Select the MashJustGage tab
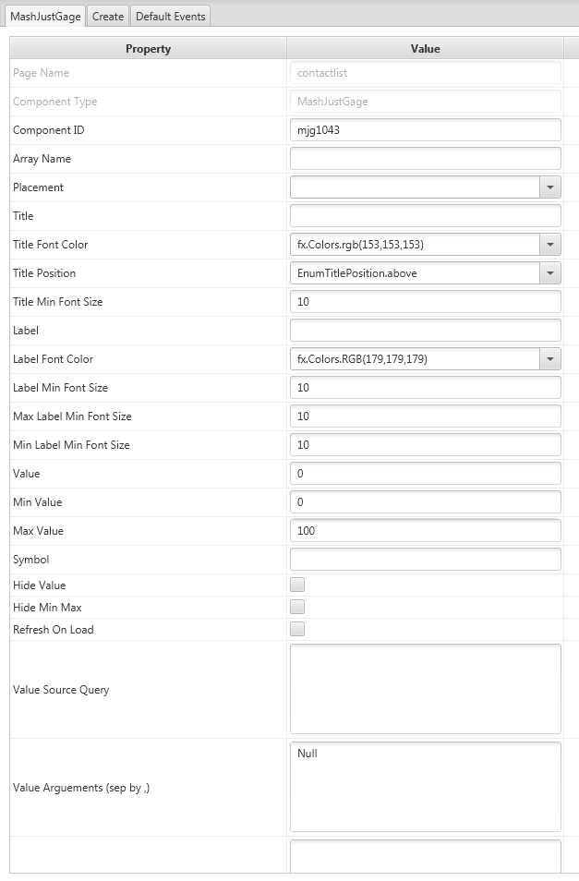579x881 pixels. pos(45,17)
